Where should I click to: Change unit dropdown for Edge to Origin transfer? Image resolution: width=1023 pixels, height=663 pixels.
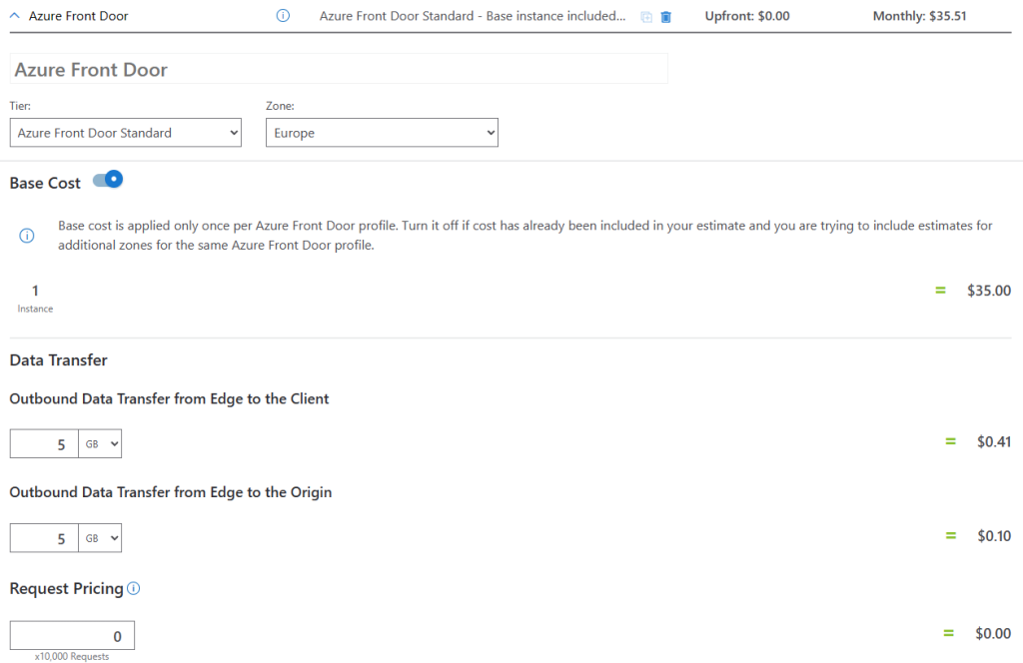point(100,538)
